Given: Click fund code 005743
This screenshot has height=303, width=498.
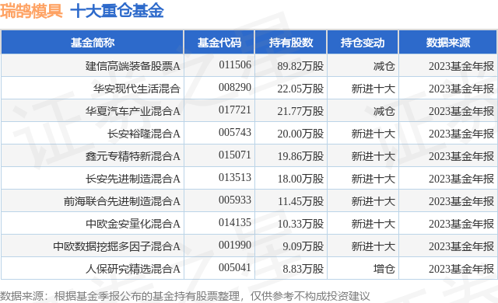Looking at the screenshot, I should pos(235,133).
